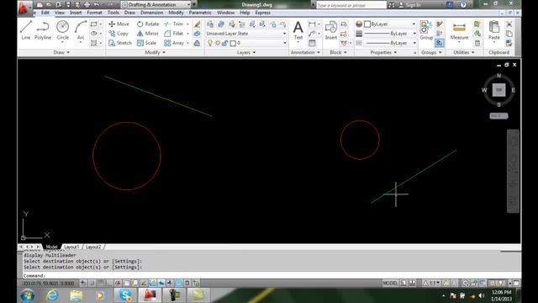The height and width of the screenshot is (303, 538).
Task: Open the Drafting & Annotation workspace dropdown
Action: (x=156, y=5)
